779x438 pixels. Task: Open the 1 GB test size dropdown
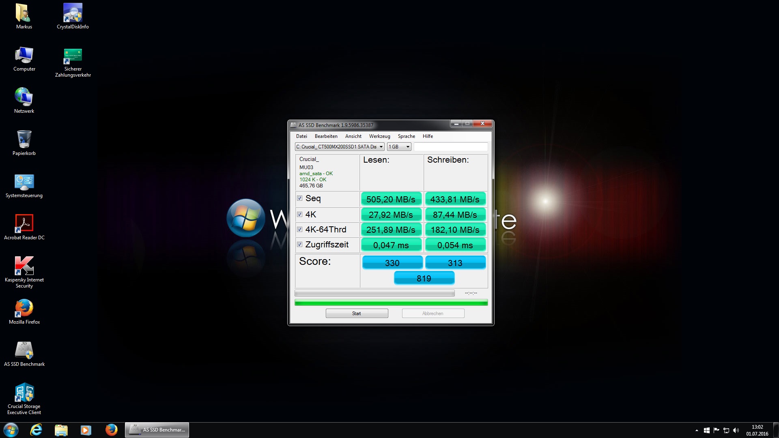pyautogui.click(x=408, y=147)
